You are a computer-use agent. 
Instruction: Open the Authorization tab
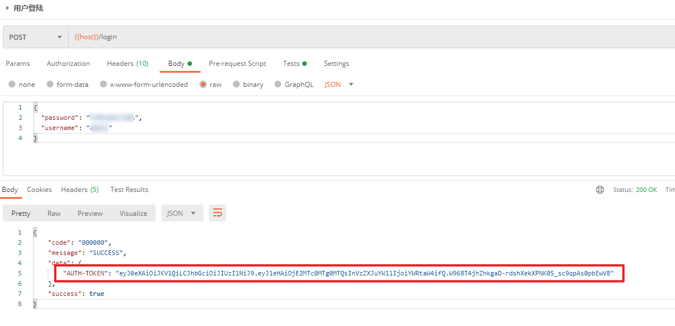68,64
